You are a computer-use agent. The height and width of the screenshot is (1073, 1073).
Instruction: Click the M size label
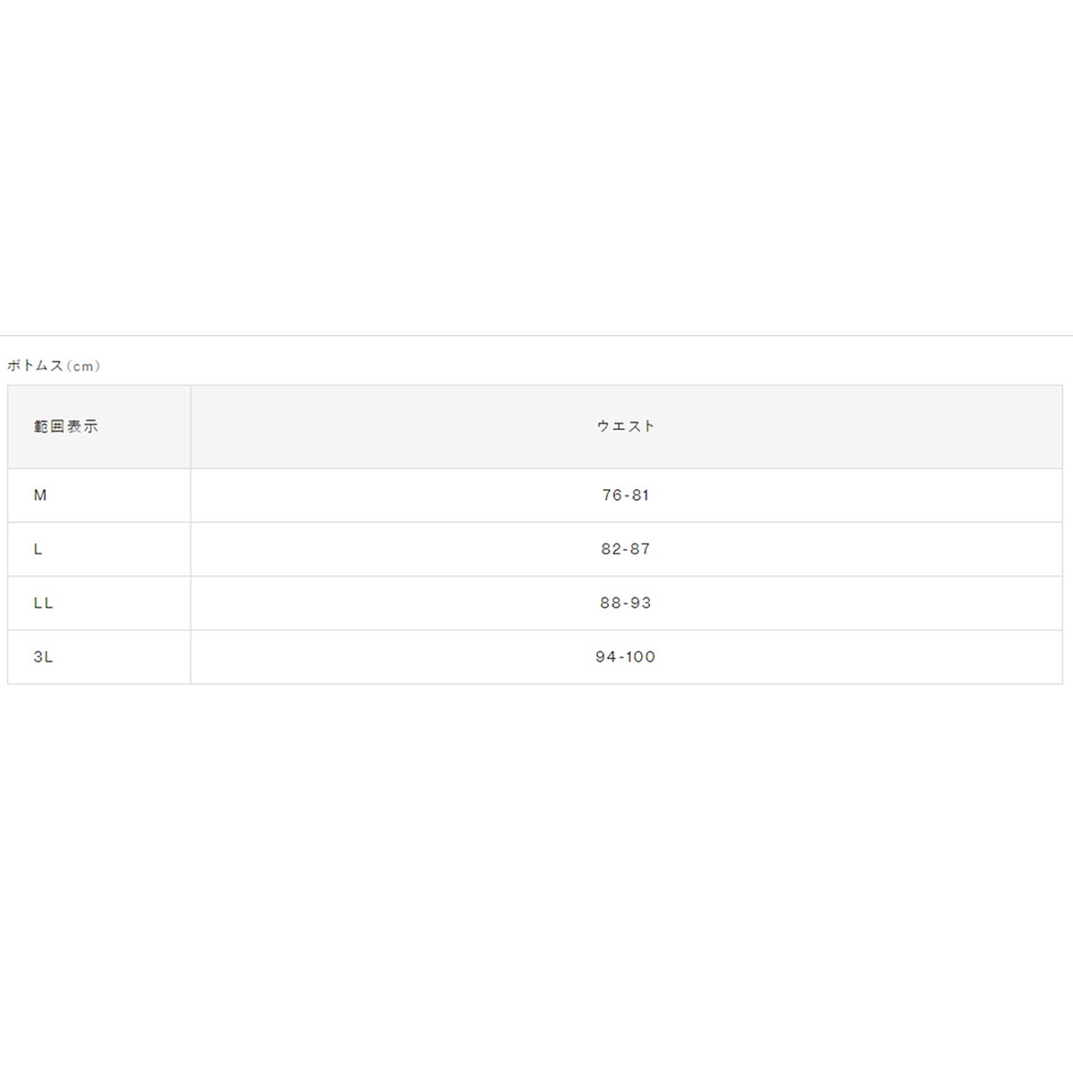40,495
